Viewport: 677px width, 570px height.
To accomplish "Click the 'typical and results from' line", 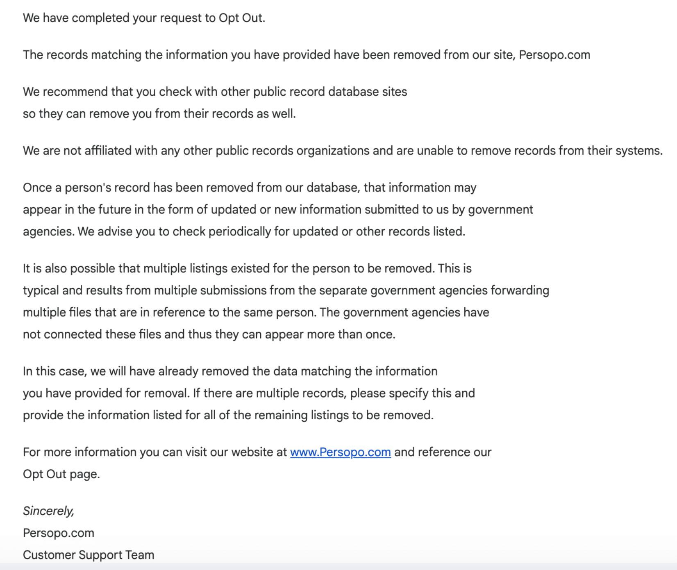I will 286,290.
